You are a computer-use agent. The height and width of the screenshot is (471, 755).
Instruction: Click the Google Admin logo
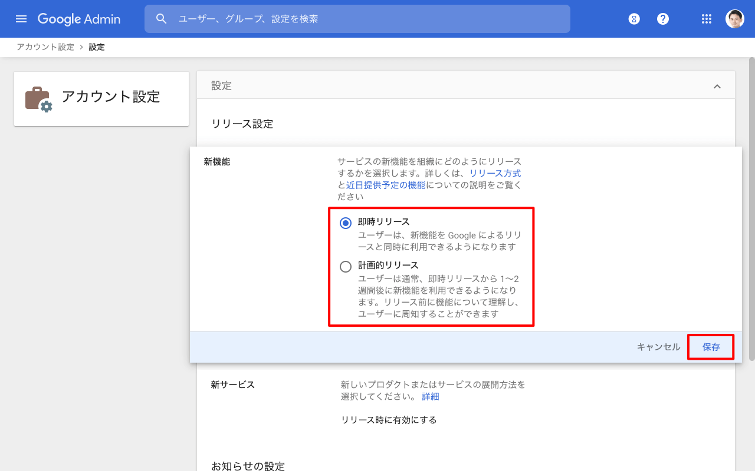pyautogui.click(x=79, y=19)
